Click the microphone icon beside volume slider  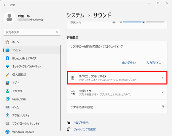coord(114,22)
